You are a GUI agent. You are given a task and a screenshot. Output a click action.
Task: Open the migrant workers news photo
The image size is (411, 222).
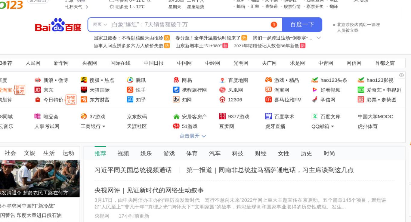[x=40, y=179]
